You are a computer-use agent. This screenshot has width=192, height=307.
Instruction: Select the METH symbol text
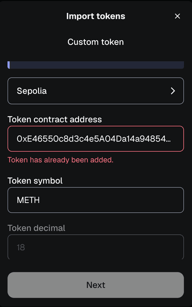tap(28, 200)
